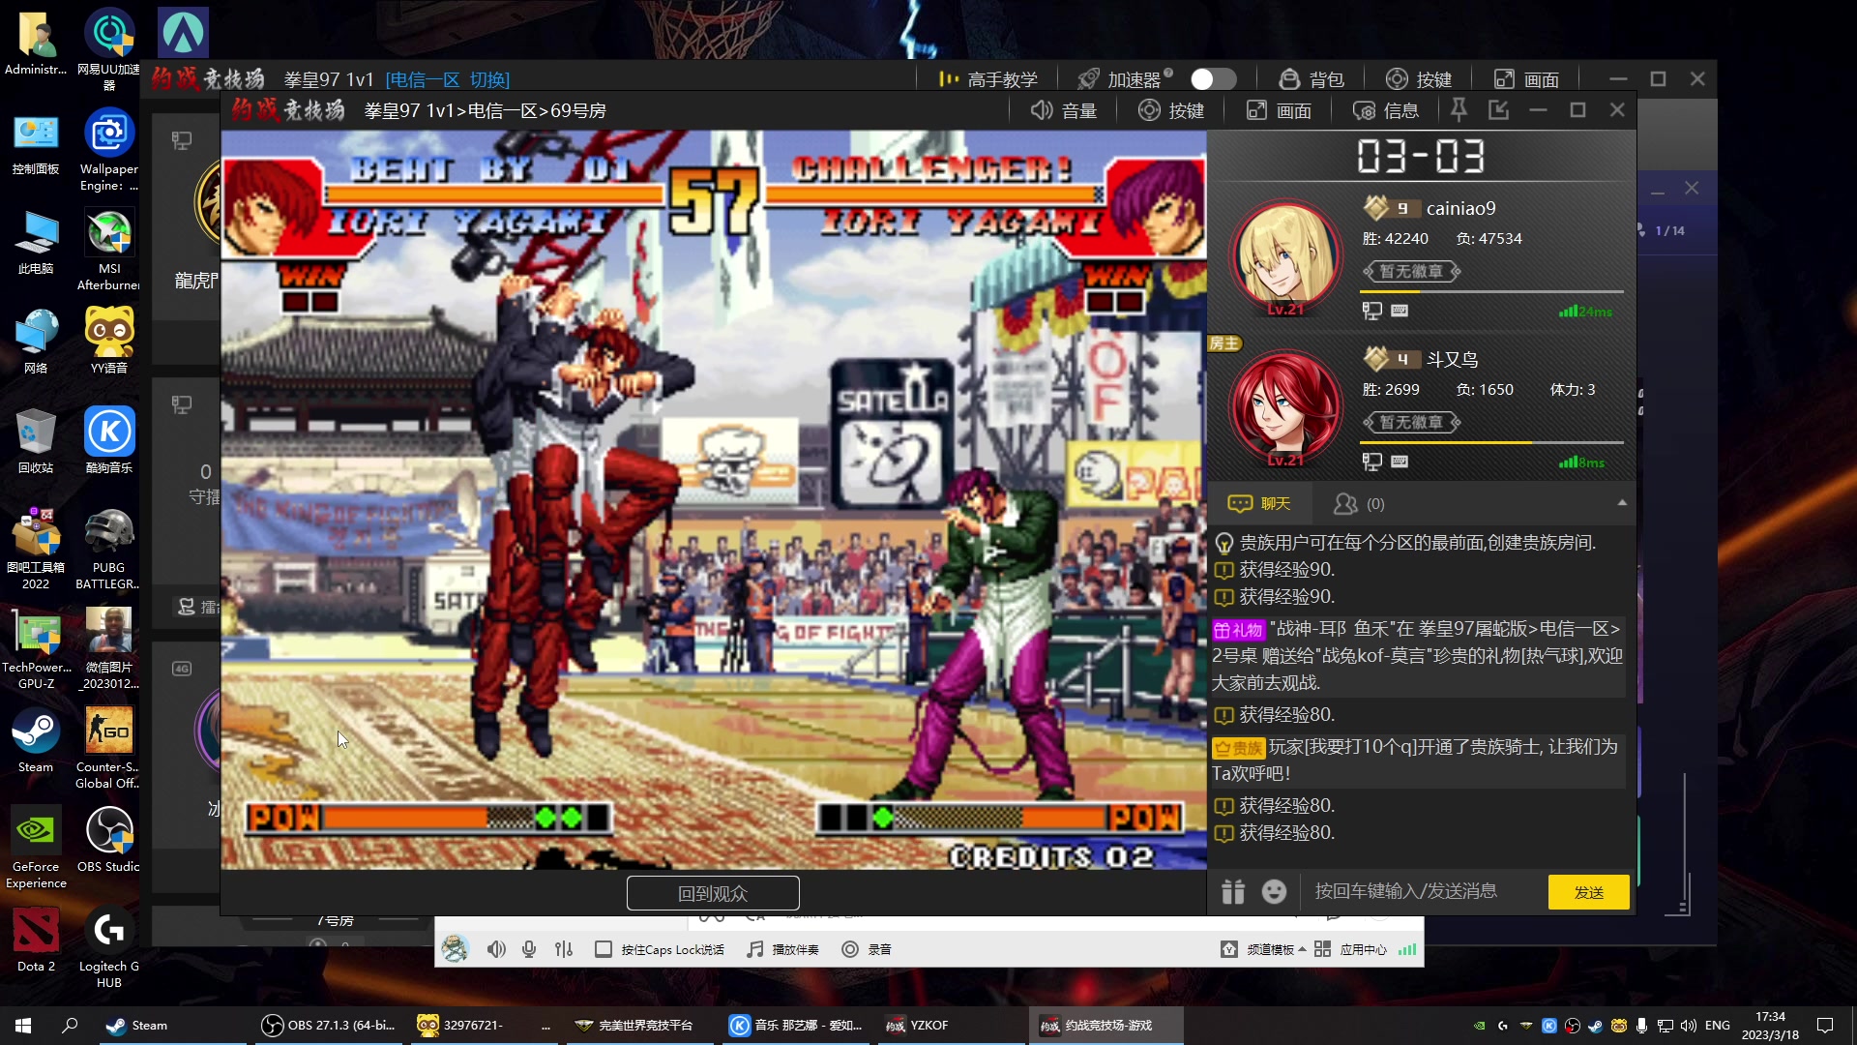Pin the game room window on top
The image size is (1857, 1045).
tap(1459, 110)
